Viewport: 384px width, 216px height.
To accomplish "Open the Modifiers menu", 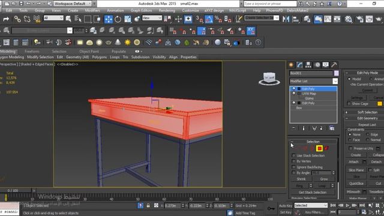I will 92,11.
